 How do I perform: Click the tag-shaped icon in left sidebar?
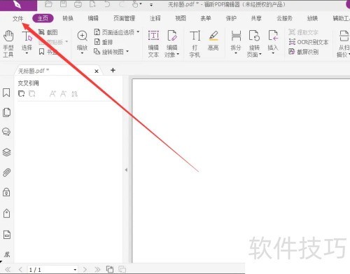click(6, 213)
